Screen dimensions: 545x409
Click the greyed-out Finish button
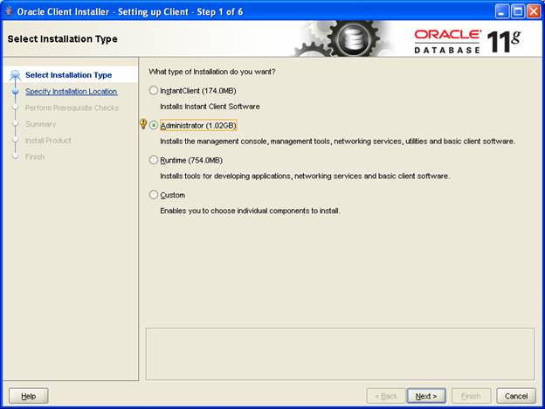[471, 396]
